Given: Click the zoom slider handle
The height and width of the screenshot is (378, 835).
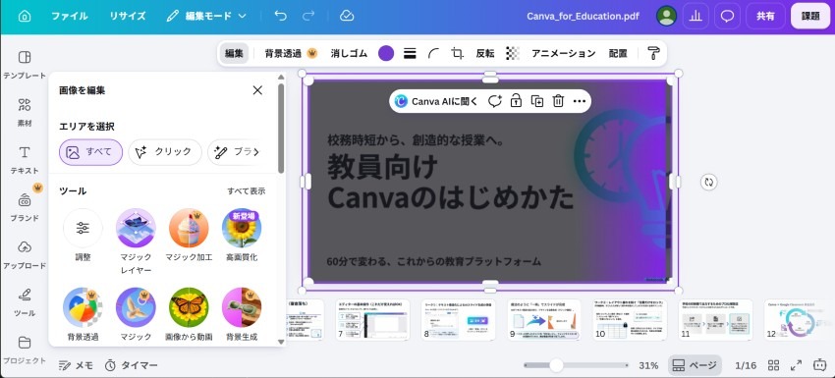Looking at the screenshot, I should [556, 365].
